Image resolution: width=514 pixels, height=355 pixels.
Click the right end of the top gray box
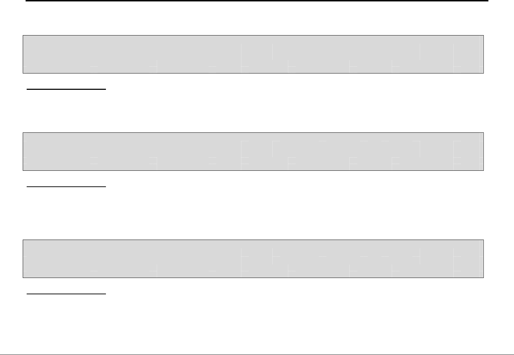click(481, 54)
